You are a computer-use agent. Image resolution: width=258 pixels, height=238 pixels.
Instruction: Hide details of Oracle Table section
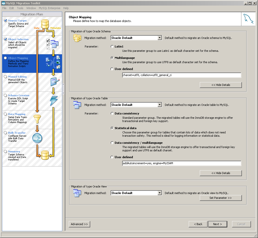pyautogui.click(x=221, y=173)
